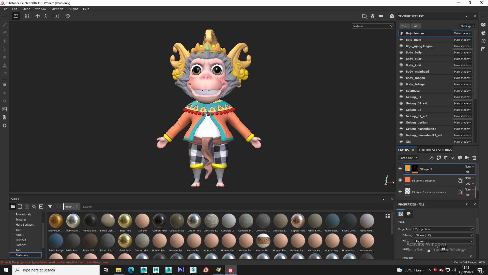This screenshot has height=275, width=488.
Task: Switch to Texture Set Settings tab
Action: pos(435,150)
